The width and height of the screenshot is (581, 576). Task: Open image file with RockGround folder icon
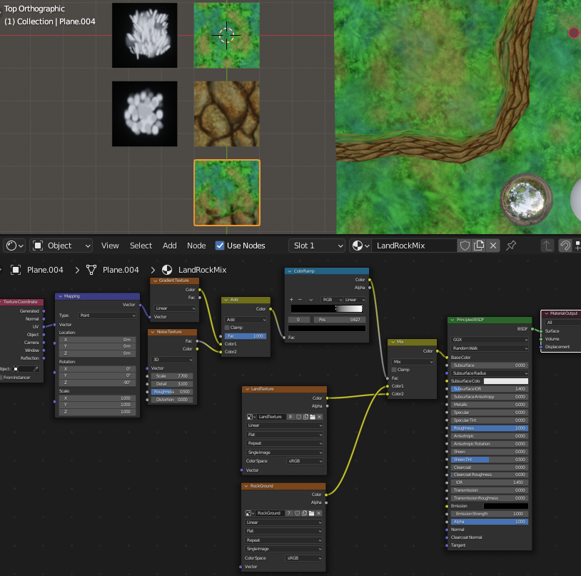click(311, 513)
